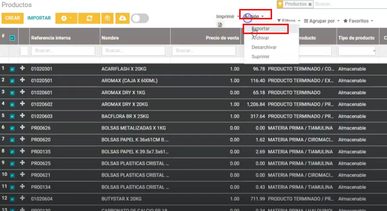The image size is (387, 211).
Task: Uncheck the checkbox for AROMAX DRY X 1KG row
Action: point(12,93)
